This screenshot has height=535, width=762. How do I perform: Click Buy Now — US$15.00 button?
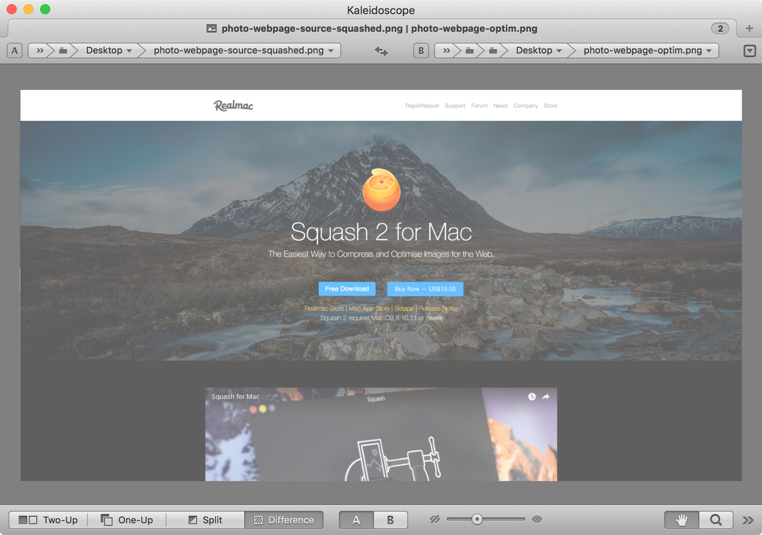point(425,289)
